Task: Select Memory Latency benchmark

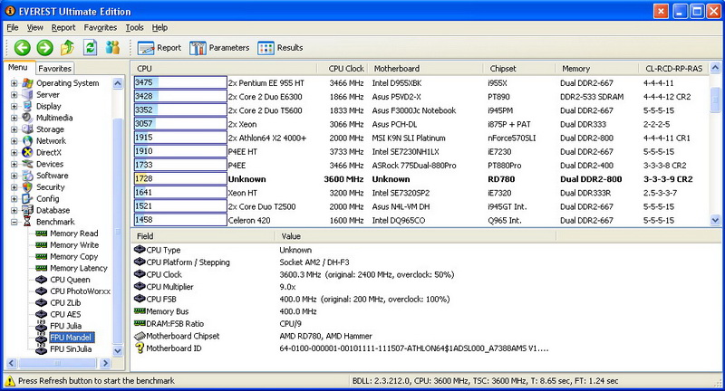Action: click(79, 268)
